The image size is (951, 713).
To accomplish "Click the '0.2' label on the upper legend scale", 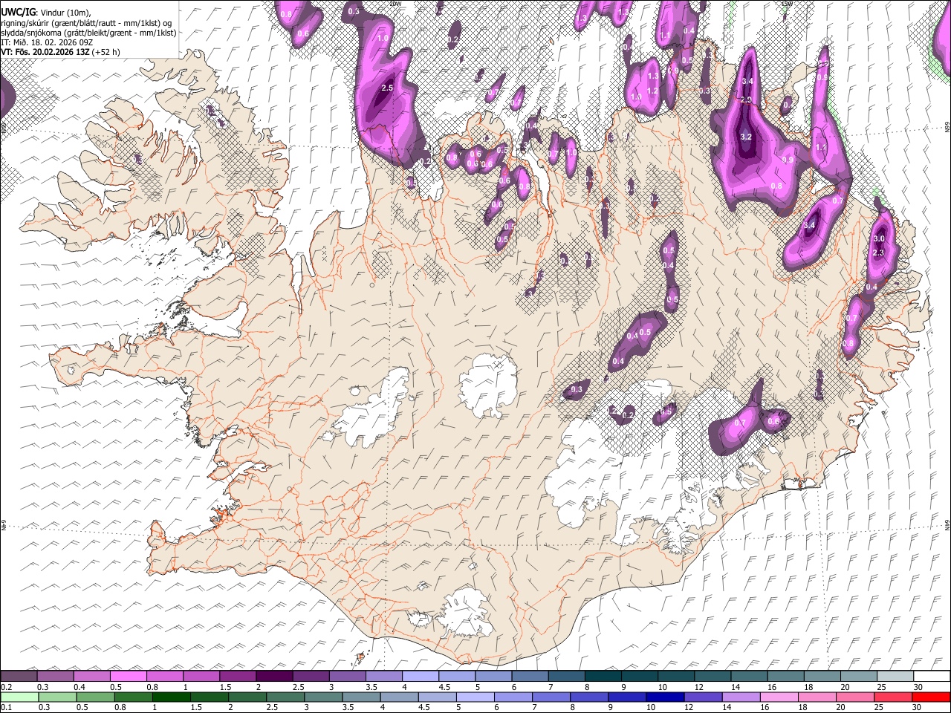I will [x=6, y=687].
